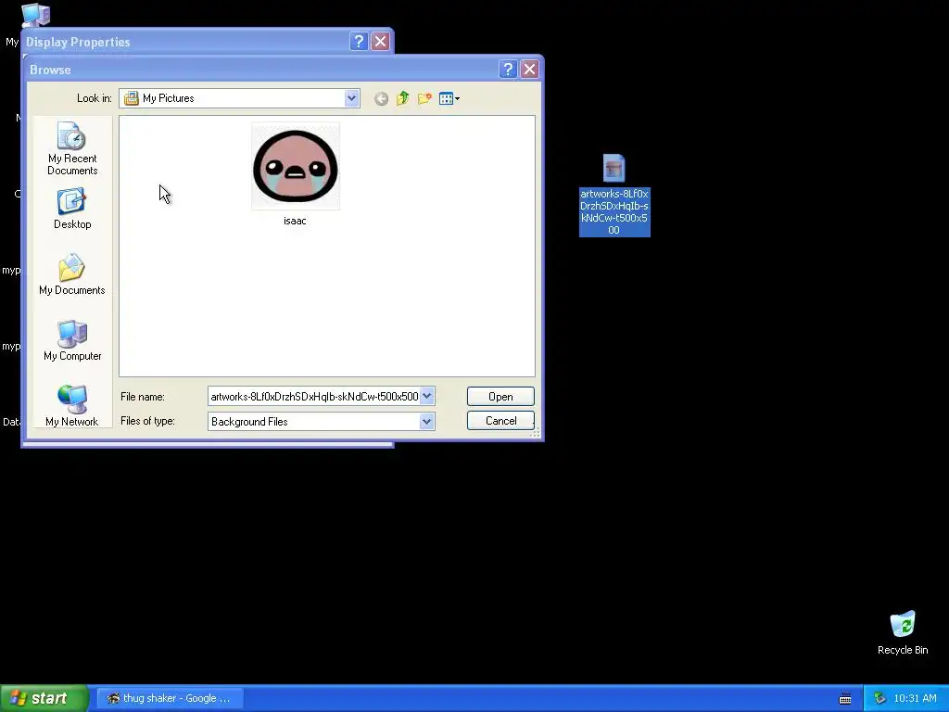Go up one folder level

(402, 98)
